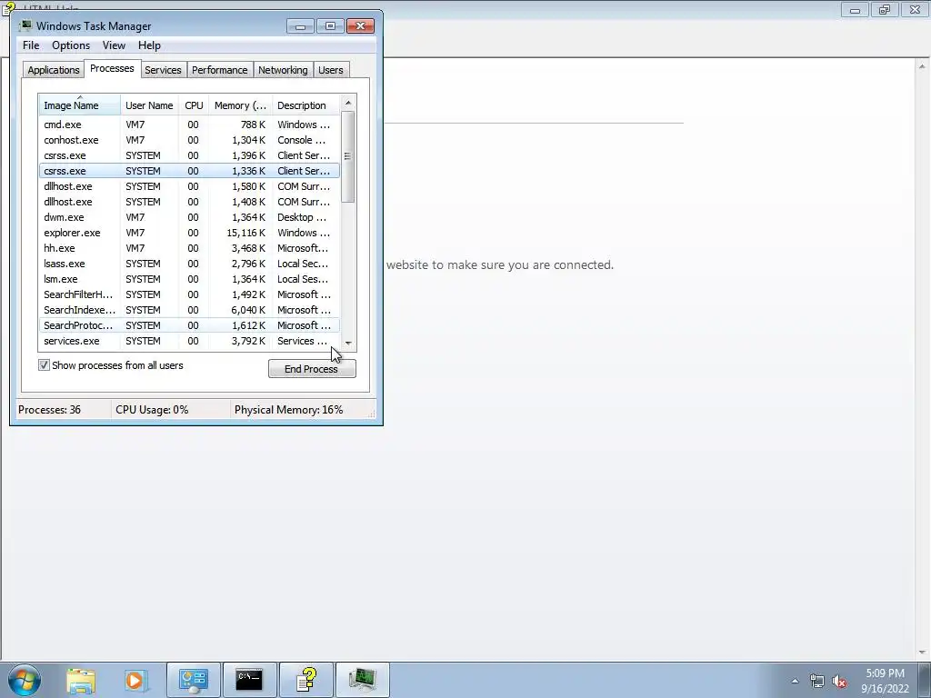The width and height of the screenshot is (931, 698).
Task: Sort by the Description column header
Action: pyautogui.click(x=305, y=105)
